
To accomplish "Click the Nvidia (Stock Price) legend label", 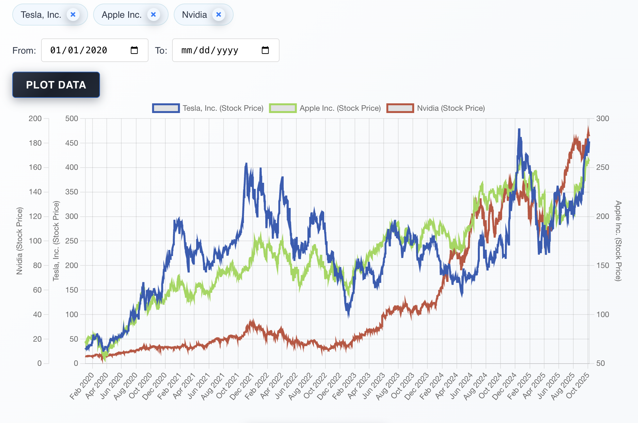I will coord(451,108).
